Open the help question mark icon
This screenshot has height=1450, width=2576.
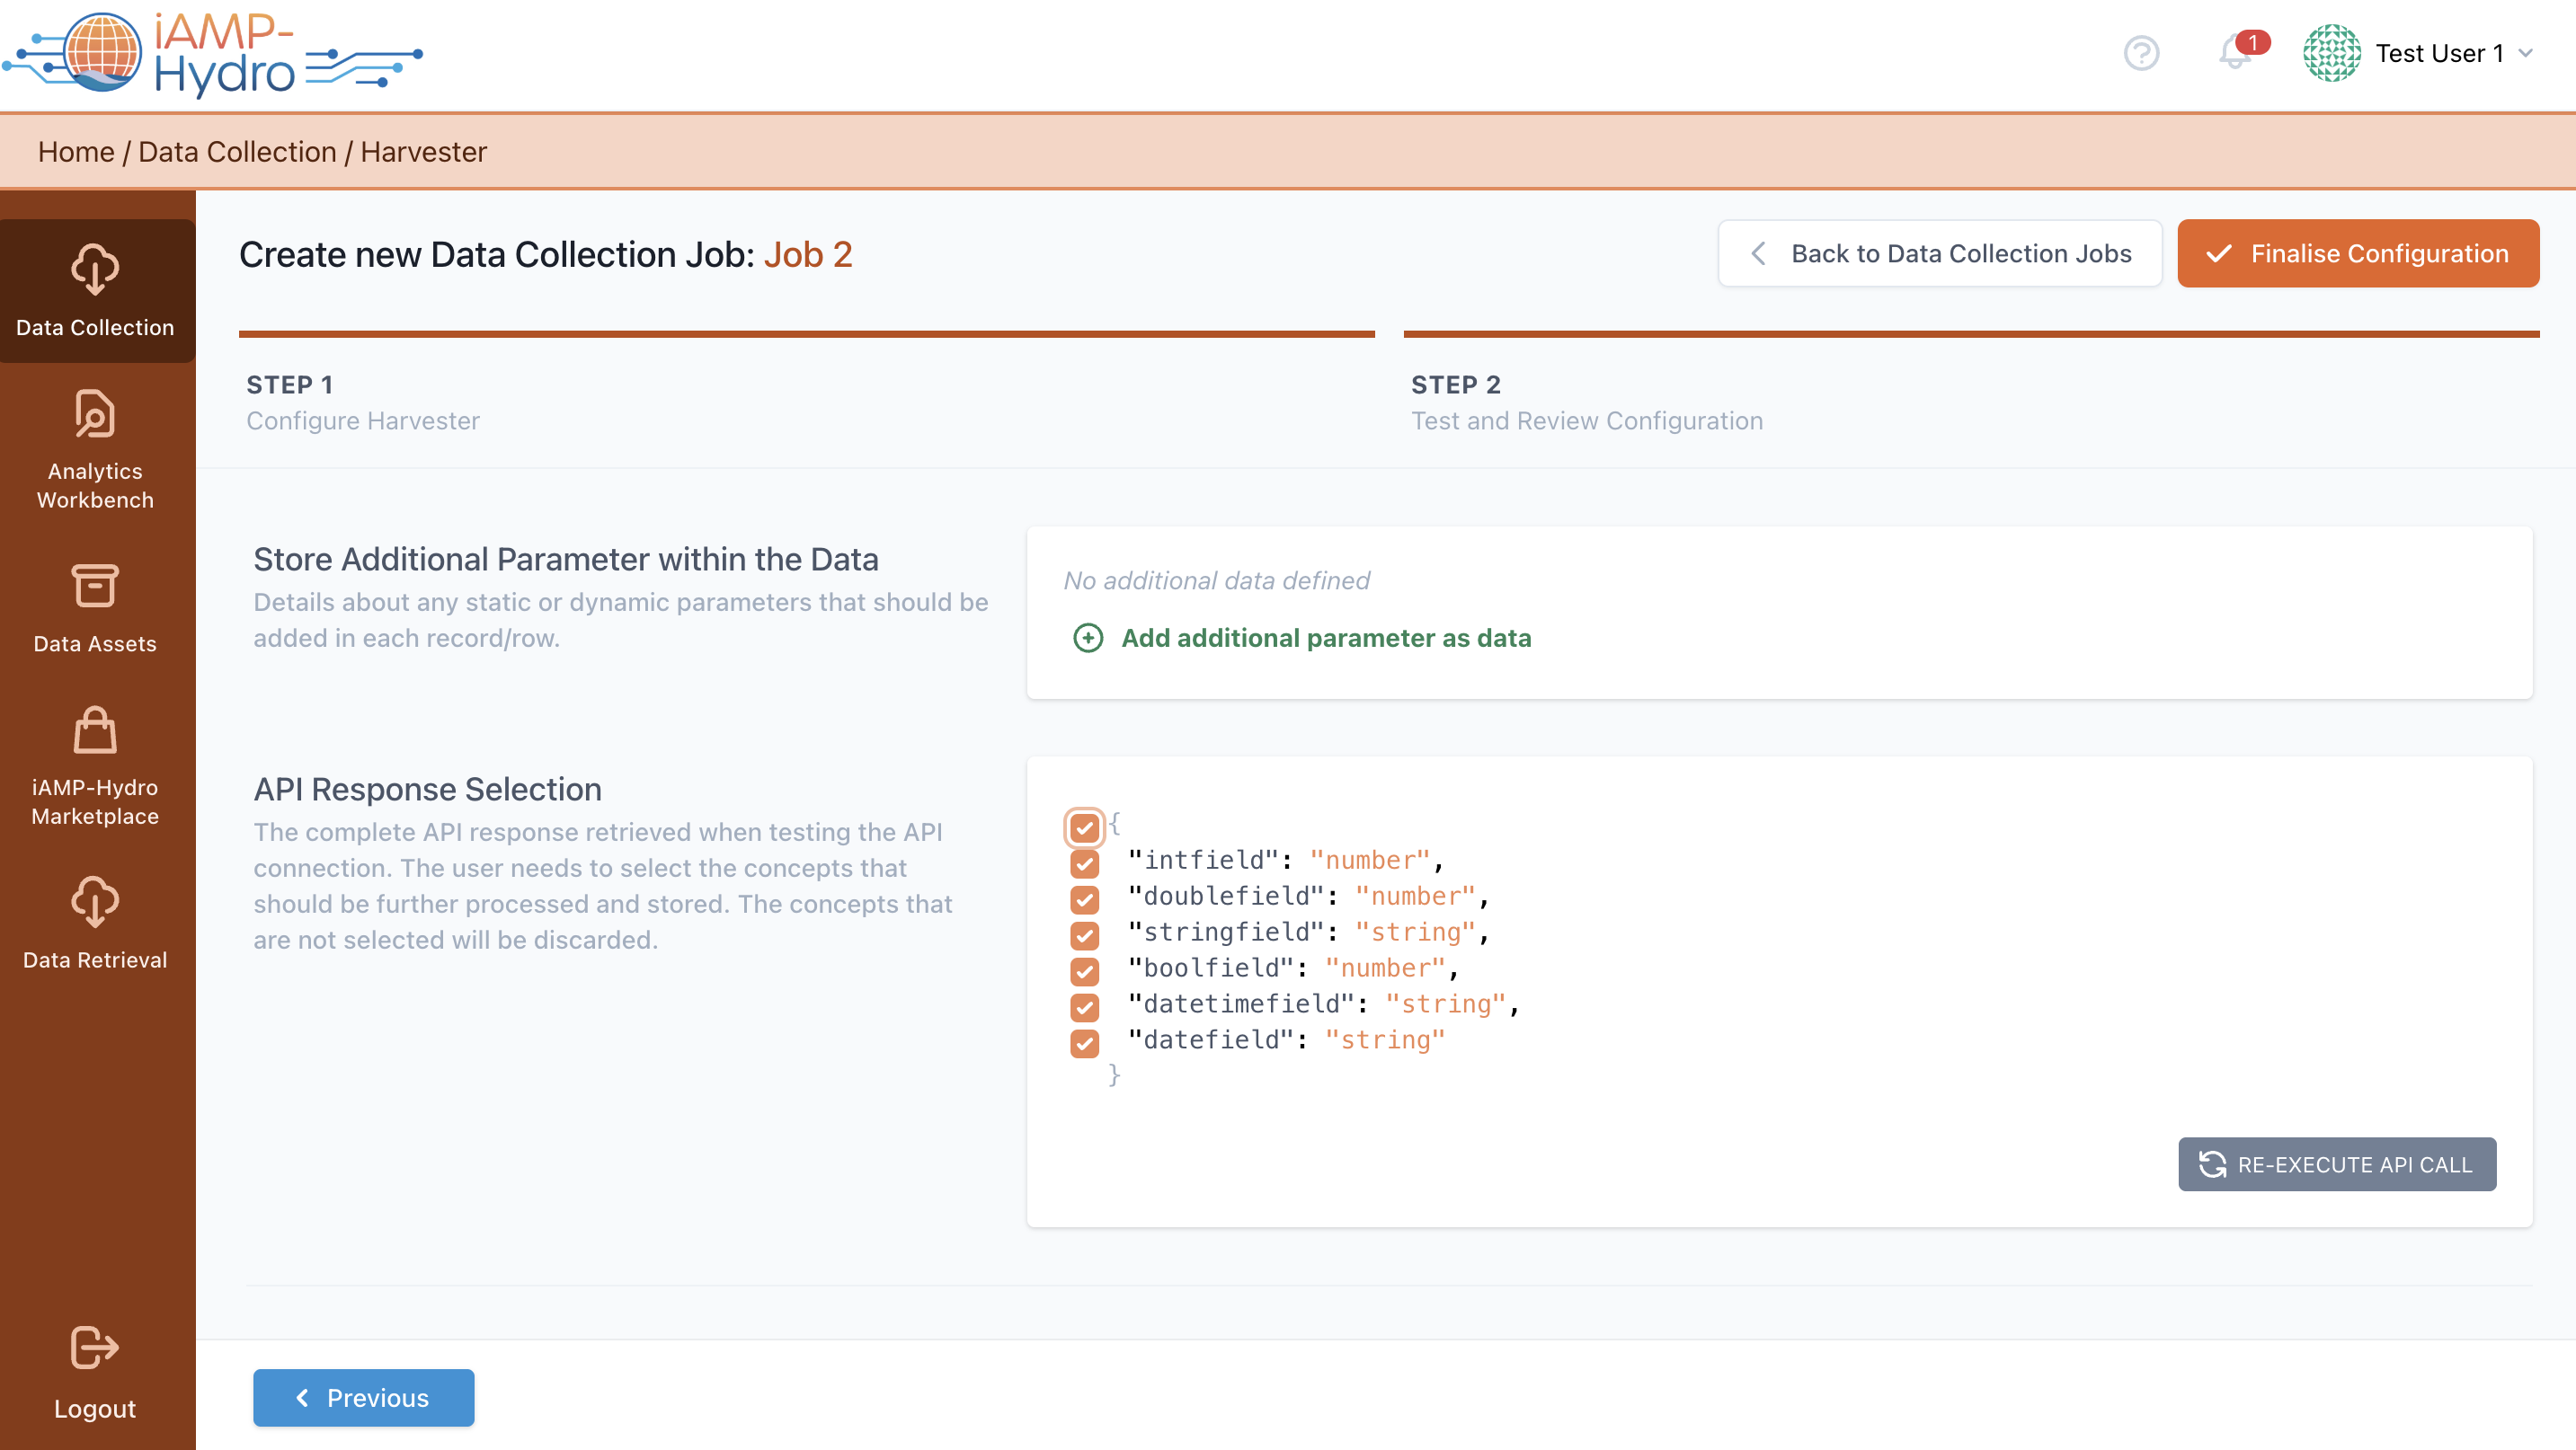tap(2141, 53)
